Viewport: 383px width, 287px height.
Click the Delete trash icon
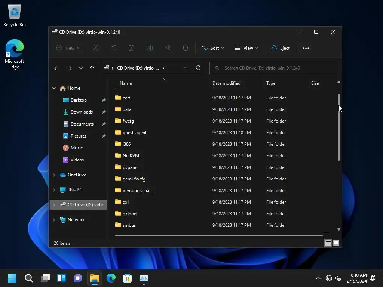pyautogui.click(x=186, y=48)
